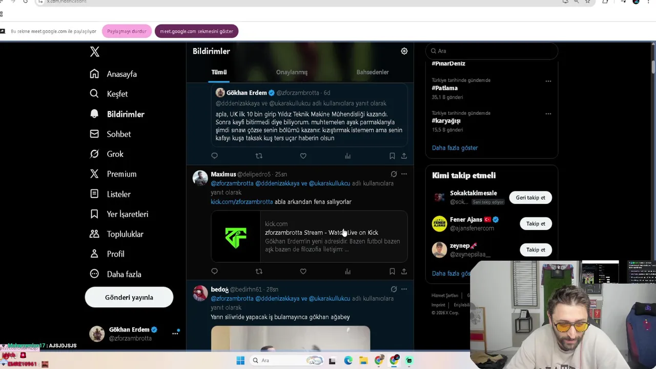Reply to Maximus post
This screenshot has width=656, height=369.
coord(214,271)
